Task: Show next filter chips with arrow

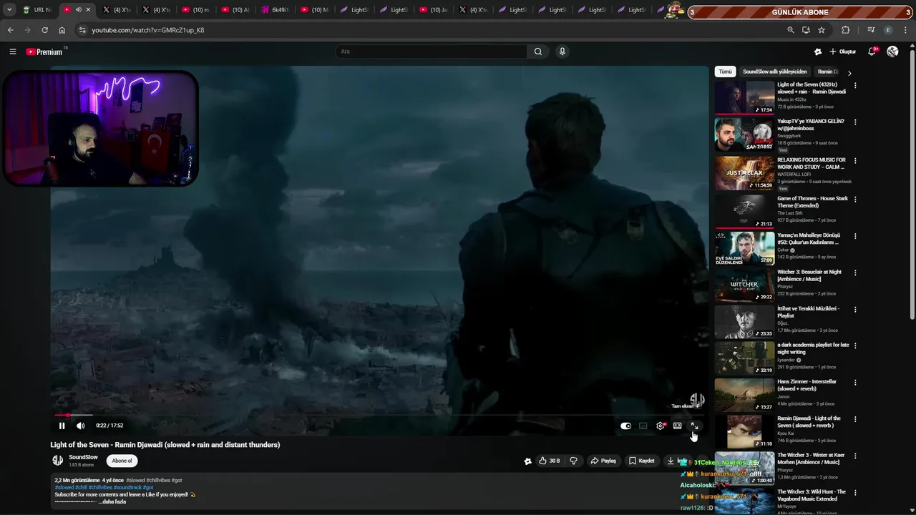Action: [849, 72]
